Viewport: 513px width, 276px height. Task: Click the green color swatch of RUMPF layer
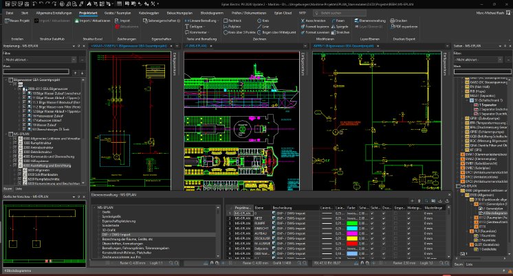pos(352,223)
